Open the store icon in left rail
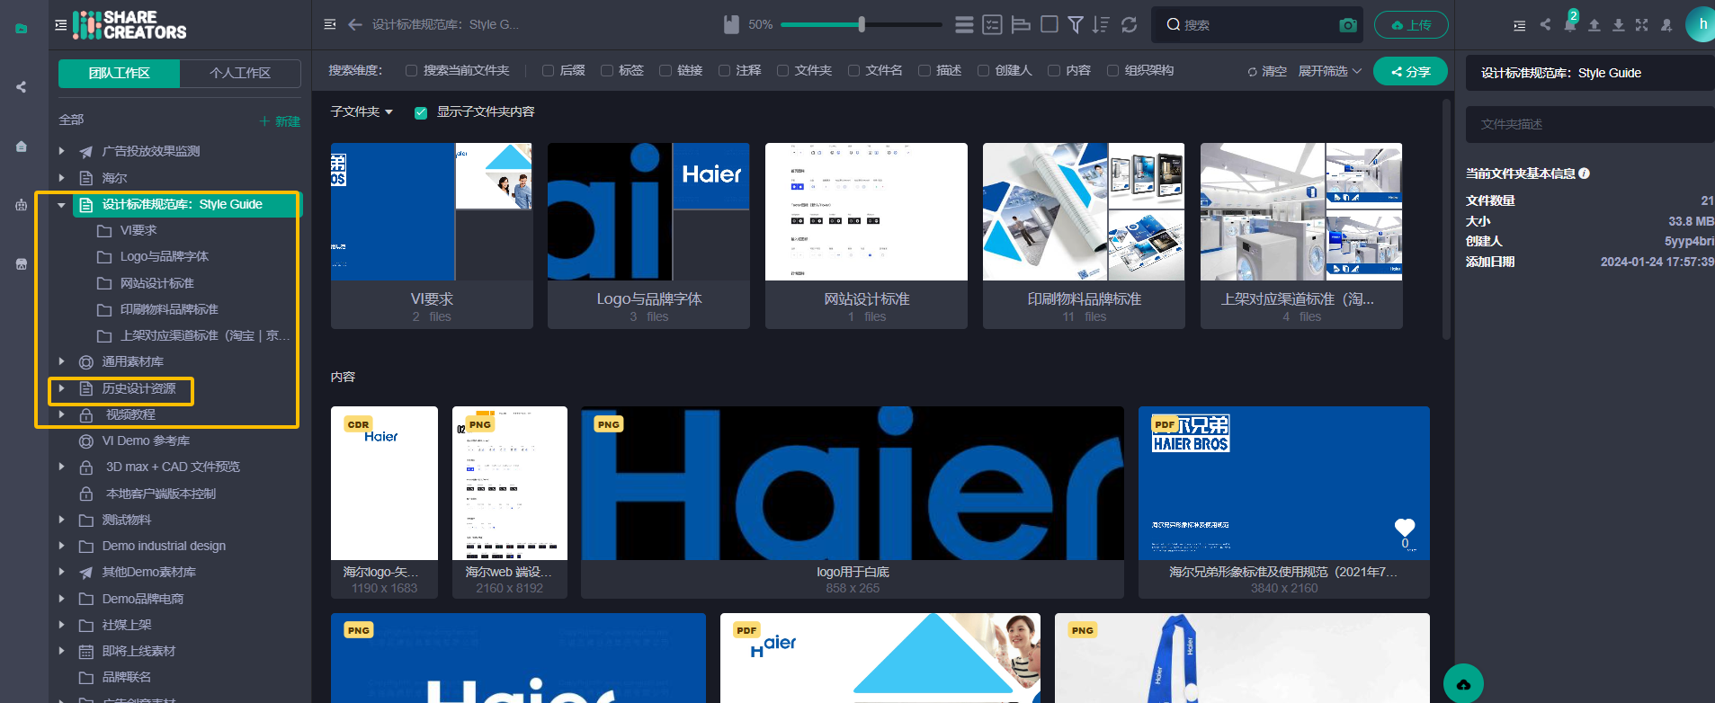This screenshot has width=1715, height=703. [x=21, y=264]
